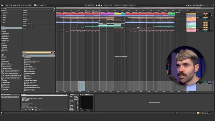The image size is (215, 121).
Task: Expand the Content filter group
Action: click(25, 12)
